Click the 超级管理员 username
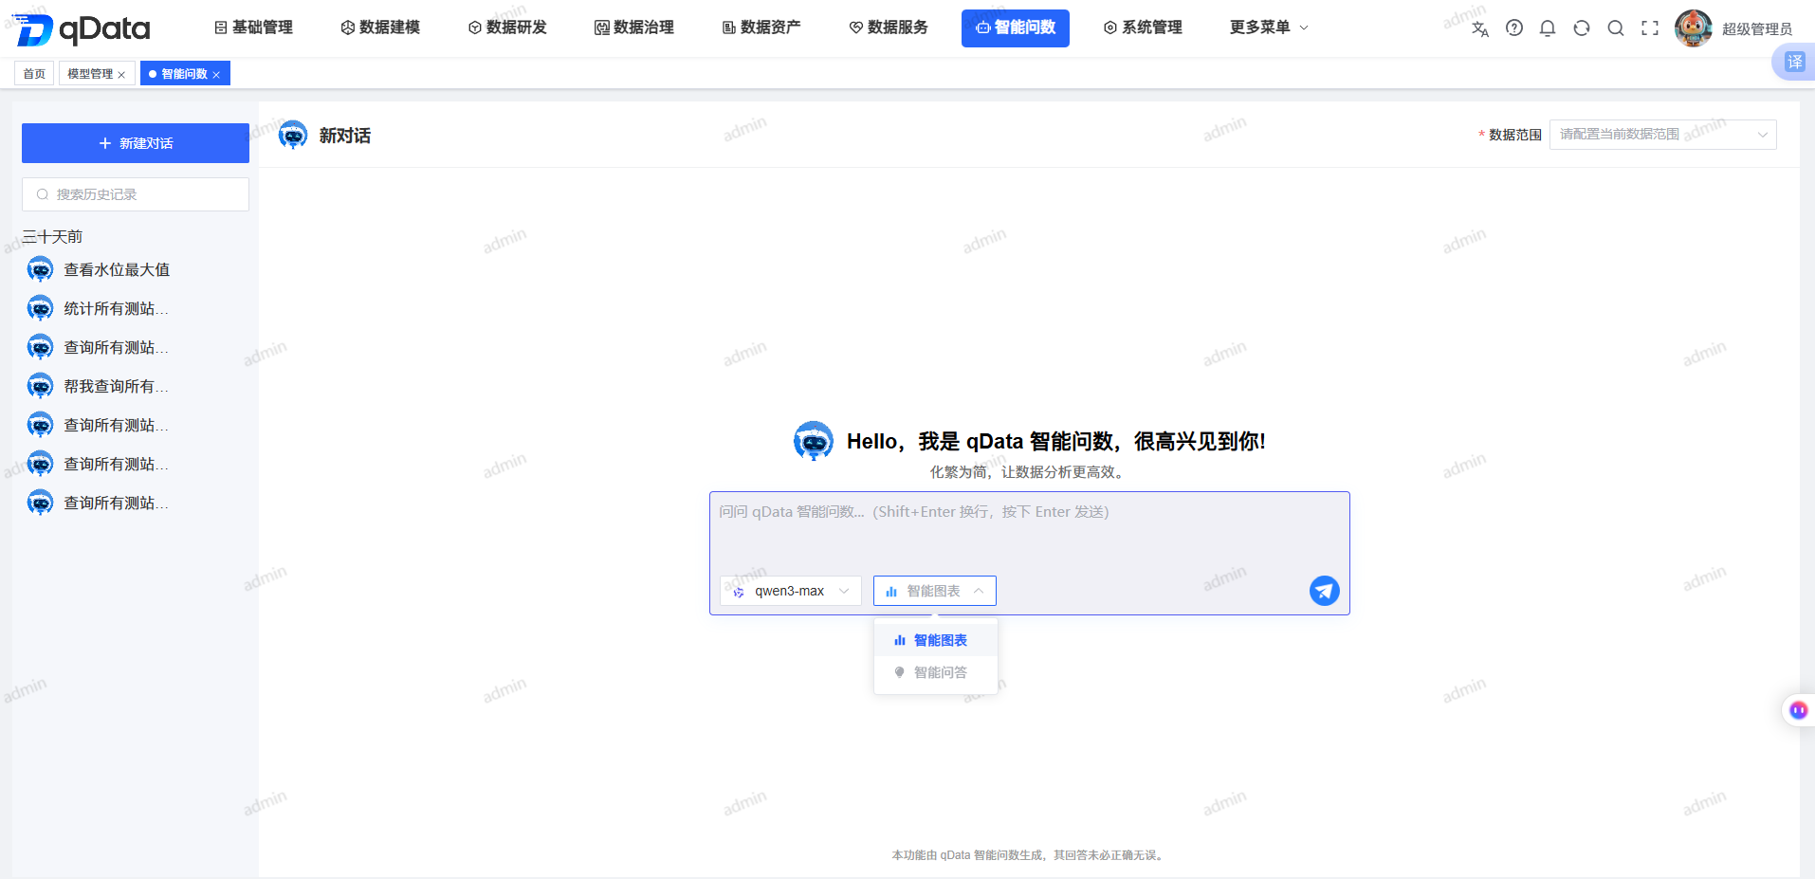Viewport: 1815px width, 879px height. (1757, 29)
